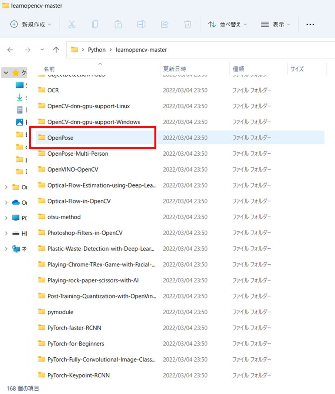Screen dimensions: 335x394
Task: Click the Paste clipboard icon
Action: [x=118, y=24]
